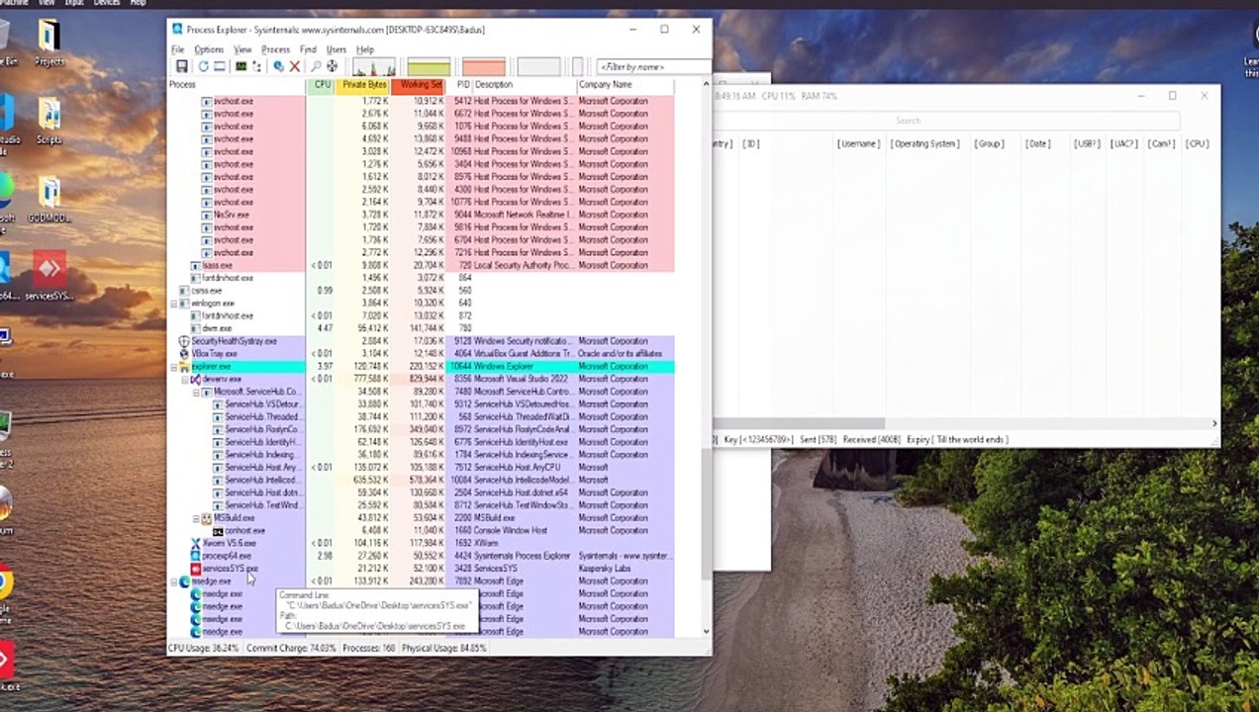
Task: Sort by the Company Name column header
Action: pos(625,85)
